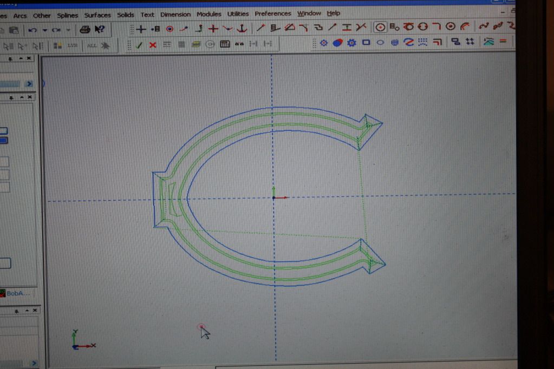
Task: Open the Text menu
Action: click(147, 15)
